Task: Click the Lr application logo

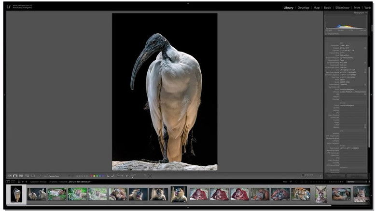Action: point(9,8)
